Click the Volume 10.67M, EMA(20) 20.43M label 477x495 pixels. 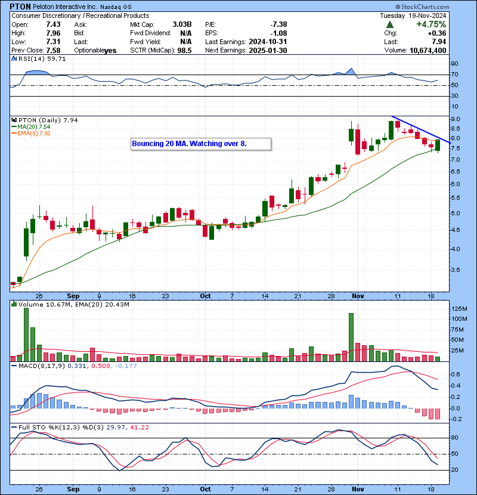(x=73, y=305)
